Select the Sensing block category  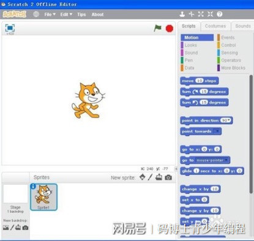coord(228,53)
